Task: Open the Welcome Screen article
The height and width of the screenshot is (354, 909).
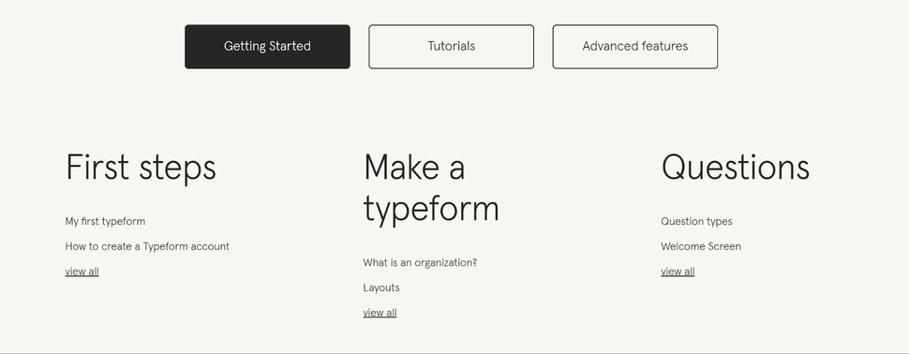Action: (x=701, y=246)
